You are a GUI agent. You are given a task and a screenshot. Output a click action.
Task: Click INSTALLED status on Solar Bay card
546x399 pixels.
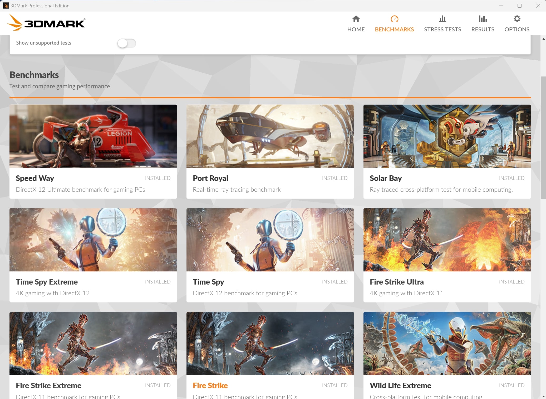click(x=512, y=178)
